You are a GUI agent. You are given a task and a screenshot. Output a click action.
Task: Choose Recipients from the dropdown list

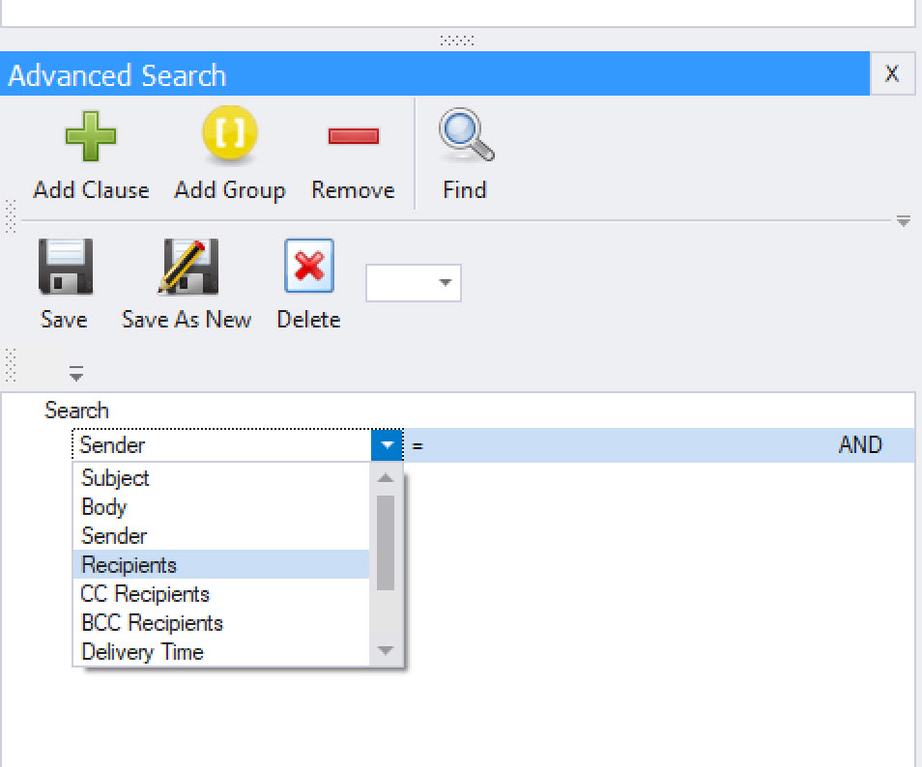(x=221, y=564)
